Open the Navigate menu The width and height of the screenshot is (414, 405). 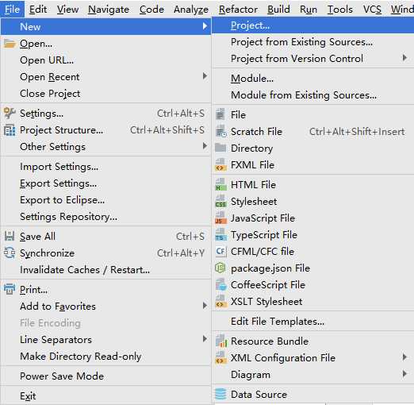(x=109, y=10)
